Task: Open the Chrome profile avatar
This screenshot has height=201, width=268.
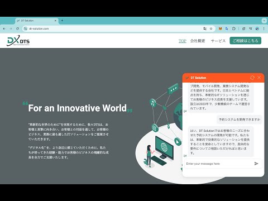Action: tap(257, 28)
